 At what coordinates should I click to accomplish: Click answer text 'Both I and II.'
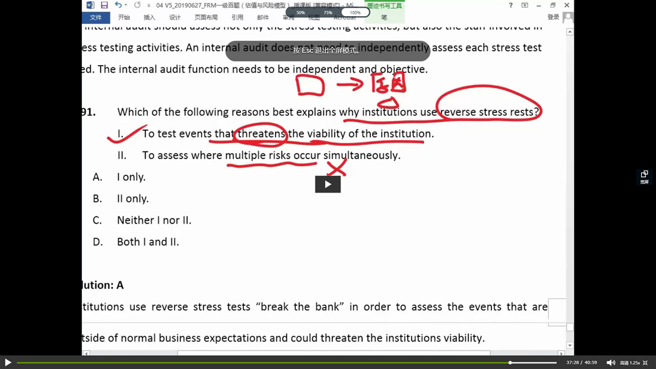148,242
